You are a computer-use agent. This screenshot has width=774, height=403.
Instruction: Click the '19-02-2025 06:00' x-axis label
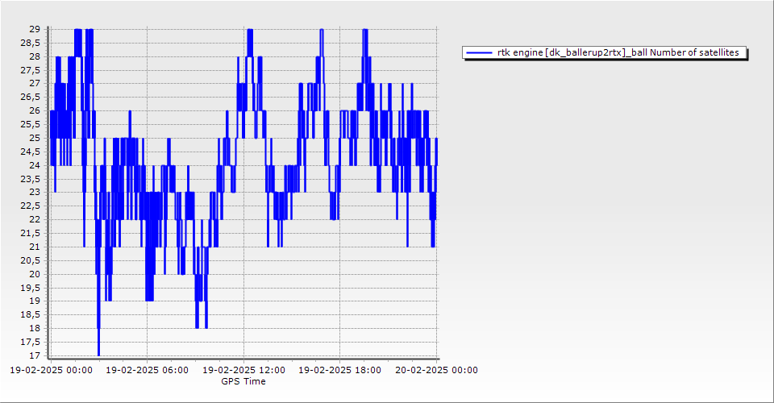click(147, 371)
